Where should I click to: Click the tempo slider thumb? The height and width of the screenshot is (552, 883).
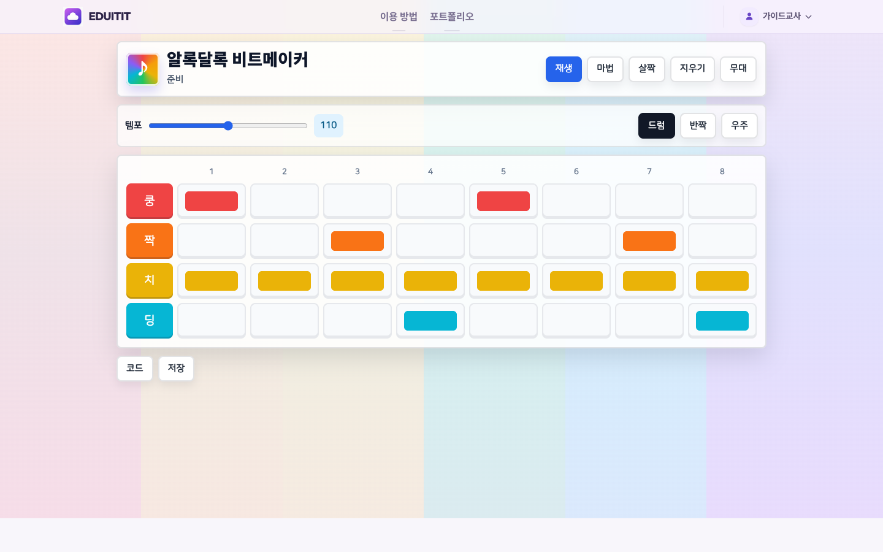pyautogui.click(x=228, y=126)
